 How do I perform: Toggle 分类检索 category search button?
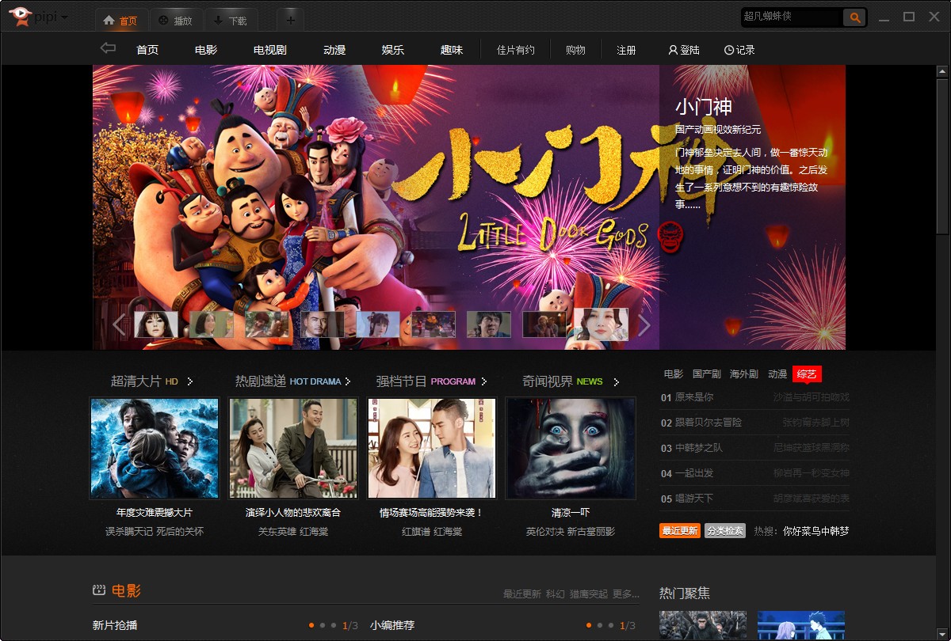[724, 531]
